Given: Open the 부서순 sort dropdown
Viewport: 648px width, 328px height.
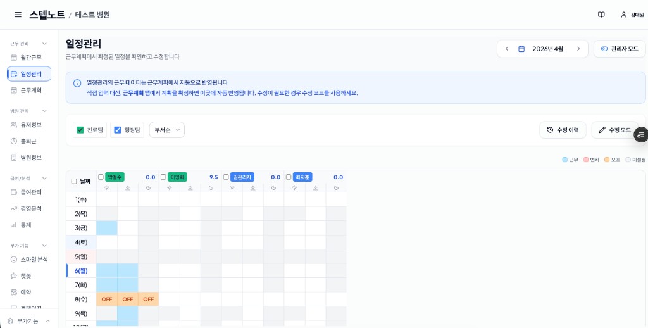Looking at the screenshot, I should [x=167, y=130].
